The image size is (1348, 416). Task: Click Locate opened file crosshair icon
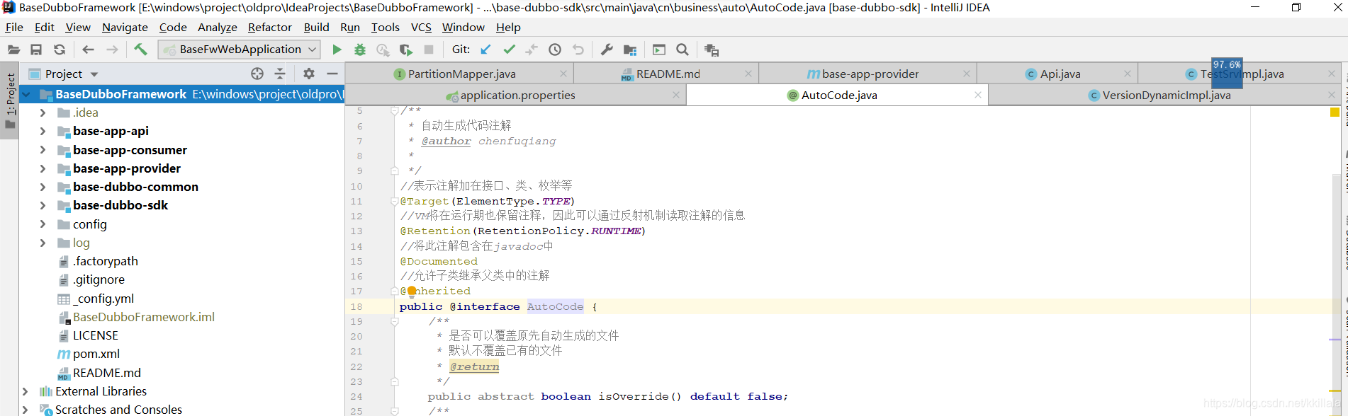coord(257,74)
